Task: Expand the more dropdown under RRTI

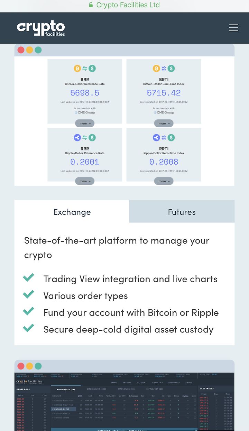Action: pyautogui.click(x=164, y=181)
